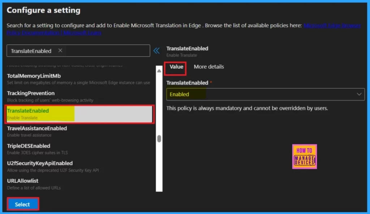
Task: Click the policy always mandatory notice text
Action: click(x=247, y=108)
